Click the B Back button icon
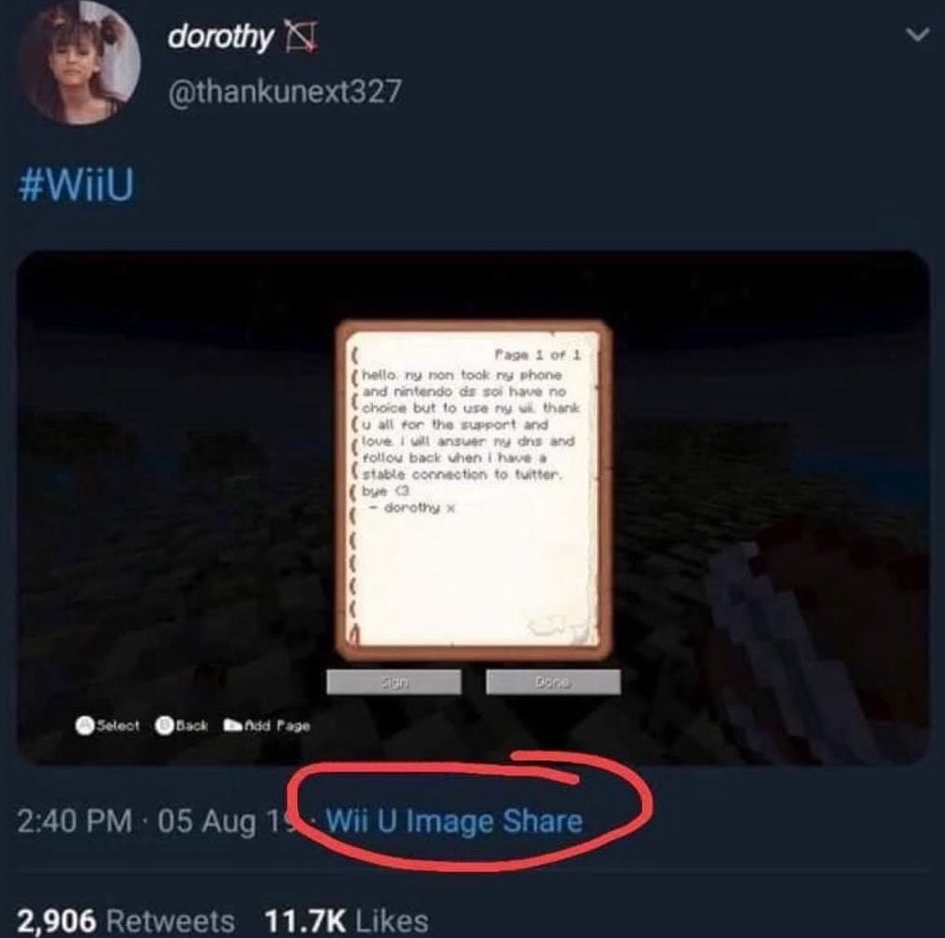Image resolution: width=945 pixels, height=938 pixels. pyautogui.click(x=165, y=725)
